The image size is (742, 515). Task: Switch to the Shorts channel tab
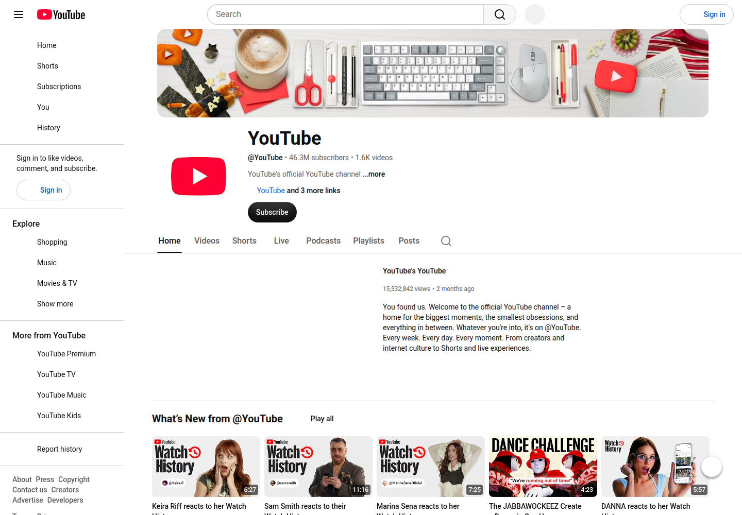[x=244, y=241]
